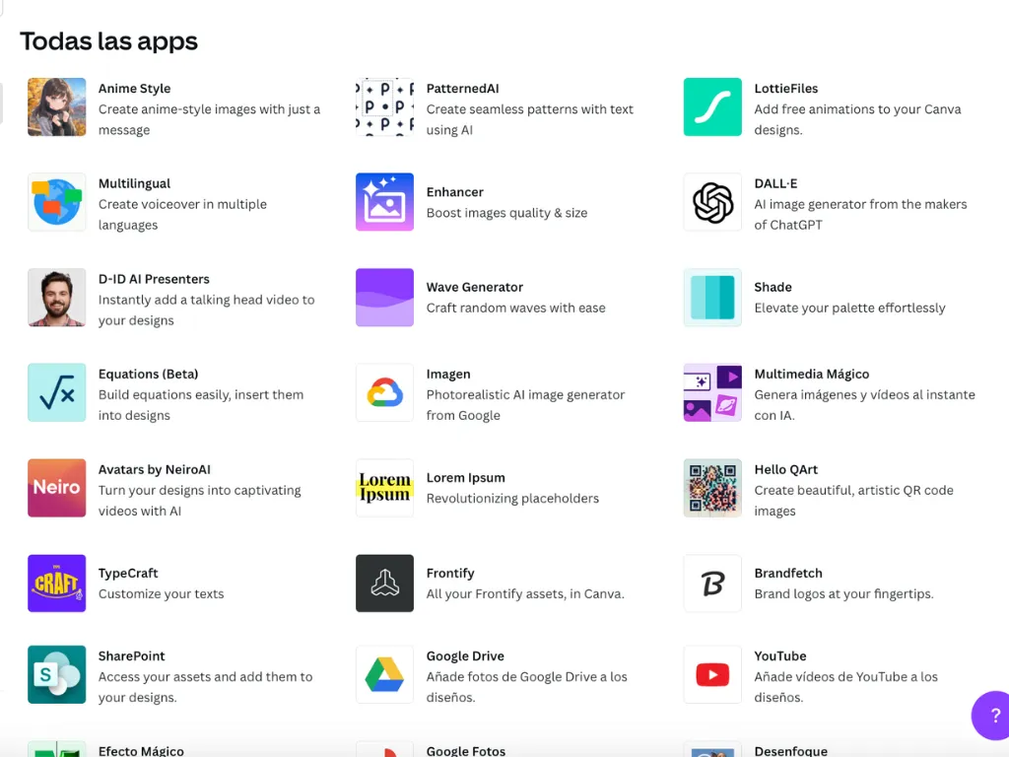1009x757 pixels.
Task: Click 'Customize your texts' description
Action: (161, 593)
